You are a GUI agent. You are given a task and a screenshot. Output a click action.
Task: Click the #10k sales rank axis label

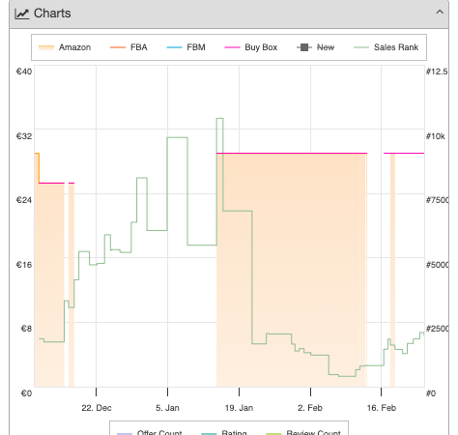[436, 136]
